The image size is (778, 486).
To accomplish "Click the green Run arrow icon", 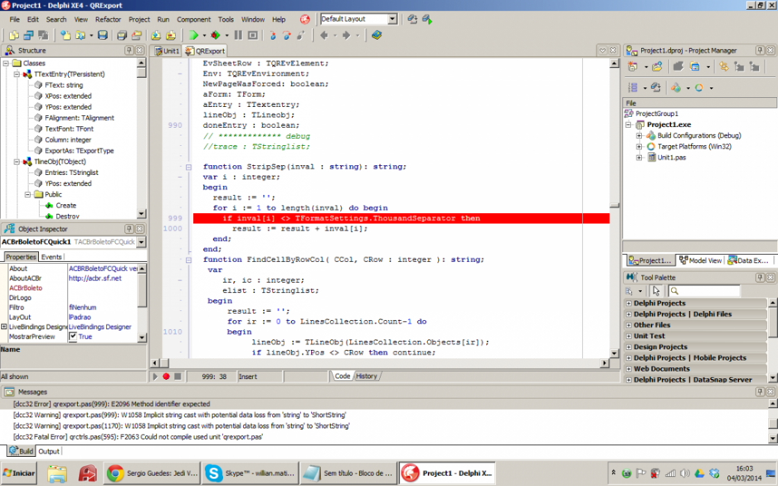I will point(193,35).
